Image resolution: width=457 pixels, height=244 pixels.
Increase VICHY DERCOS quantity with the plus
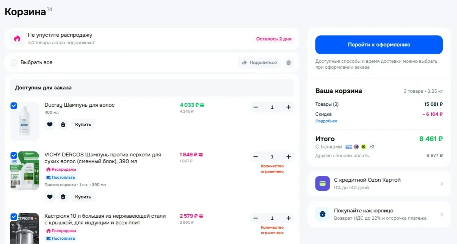point(288,157)
